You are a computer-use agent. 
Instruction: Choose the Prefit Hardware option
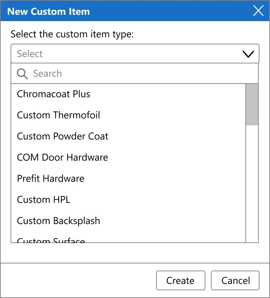point(128,178)
